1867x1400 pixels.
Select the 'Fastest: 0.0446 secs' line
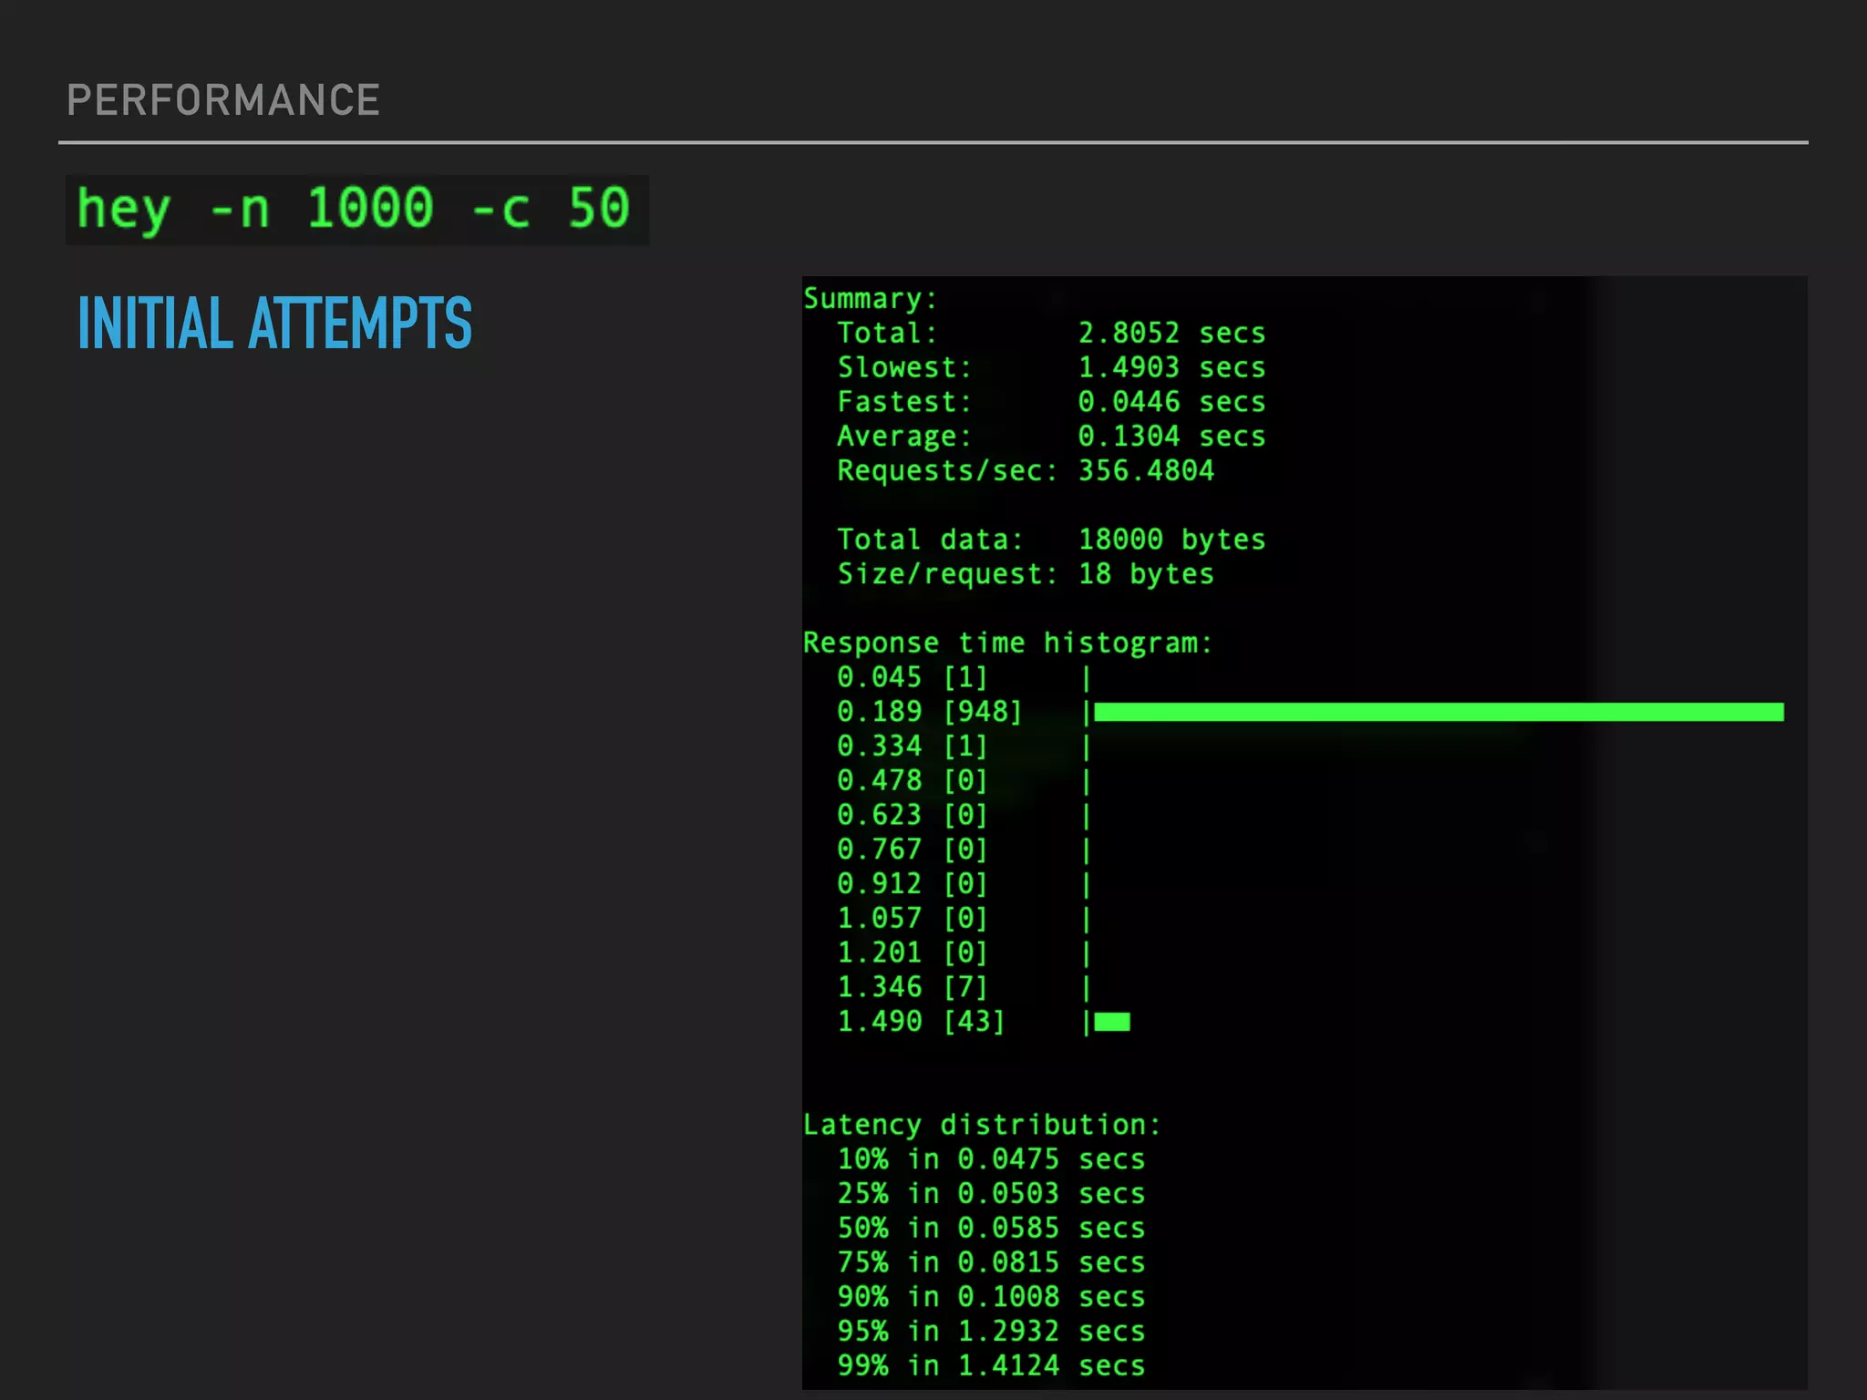1051,402
